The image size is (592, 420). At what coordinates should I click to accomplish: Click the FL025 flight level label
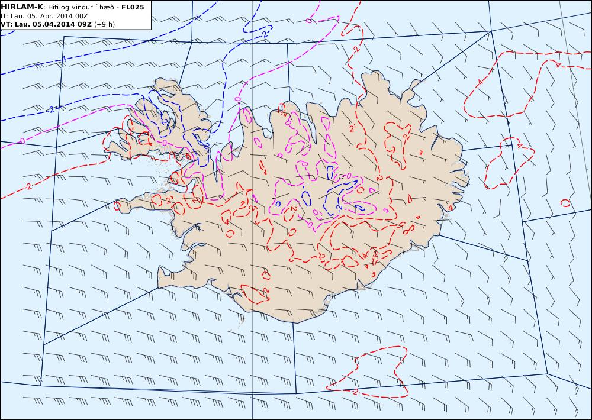point(133,7)
